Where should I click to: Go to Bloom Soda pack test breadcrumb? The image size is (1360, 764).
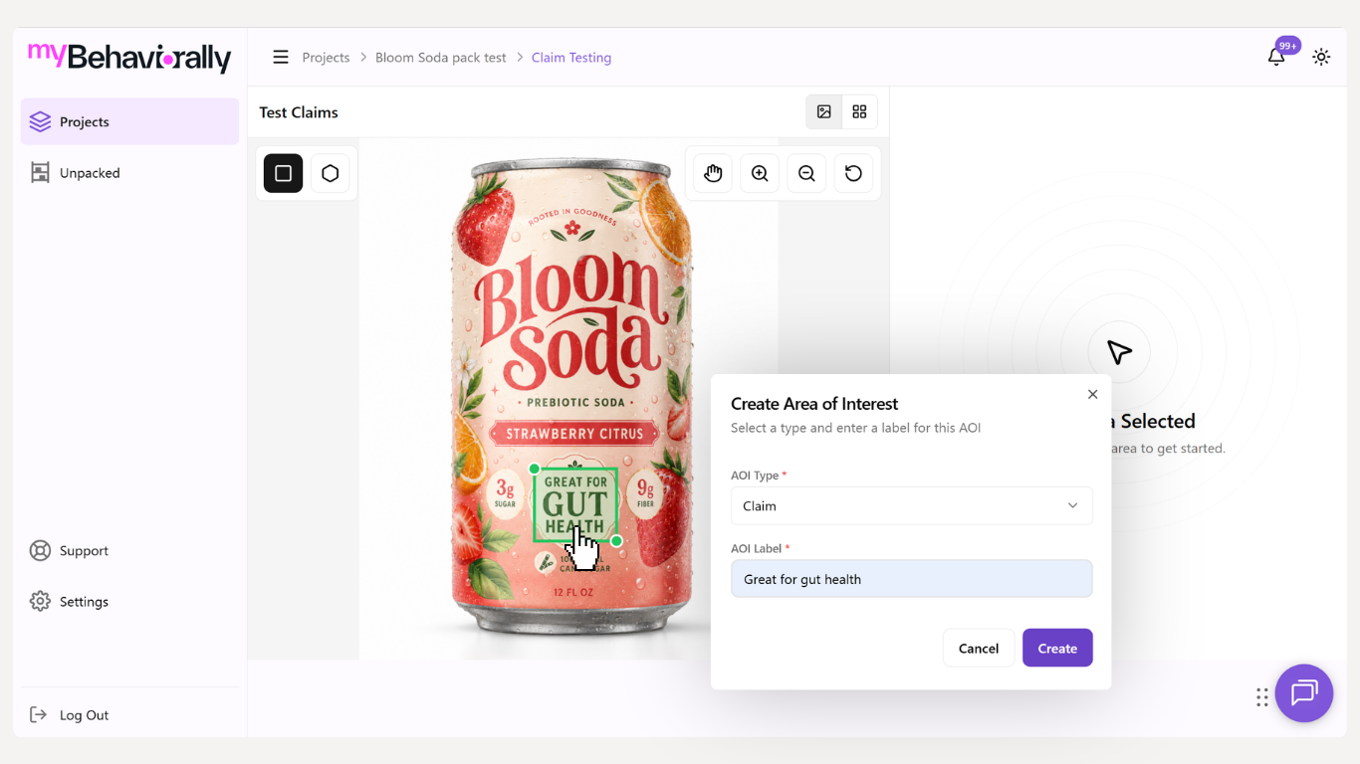(x=441, y=58)
